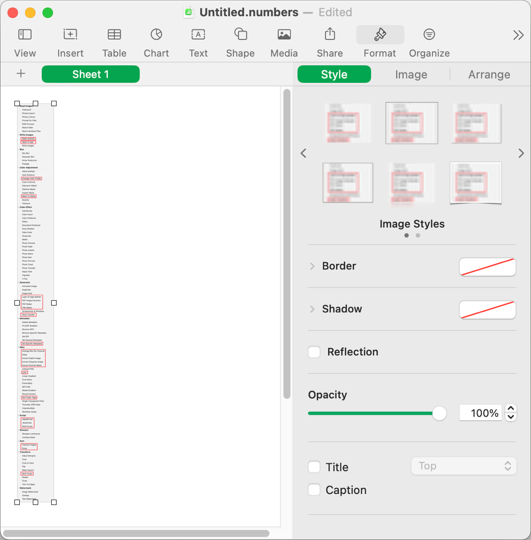Enable the Caption checkbox

pyautogui.click(x=314, y=490)
